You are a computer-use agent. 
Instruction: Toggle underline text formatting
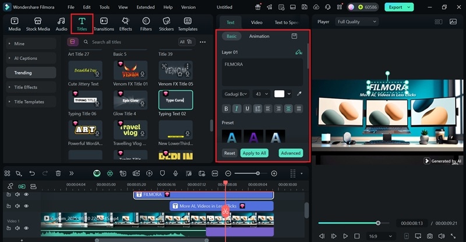coord(247,109)
